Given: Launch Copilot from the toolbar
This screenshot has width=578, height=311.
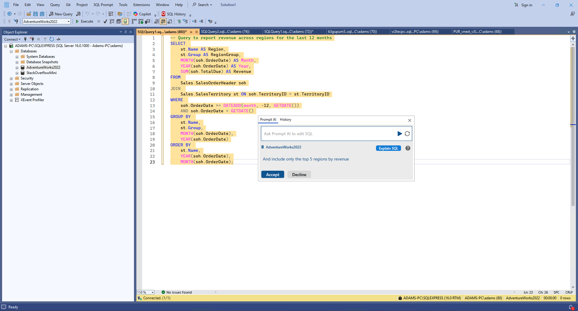Looking at the screenshot, I should point(141,14).
